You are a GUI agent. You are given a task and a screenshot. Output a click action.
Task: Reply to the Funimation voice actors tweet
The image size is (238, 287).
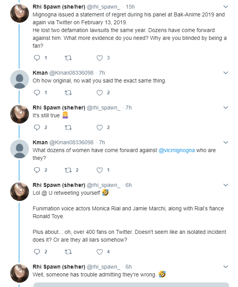tap(37, 252)
